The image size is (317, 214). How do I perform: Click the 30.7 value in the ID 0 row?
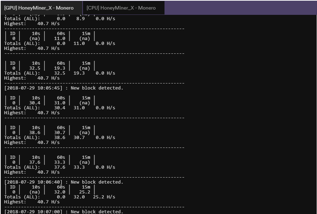(x=60, y=133)
